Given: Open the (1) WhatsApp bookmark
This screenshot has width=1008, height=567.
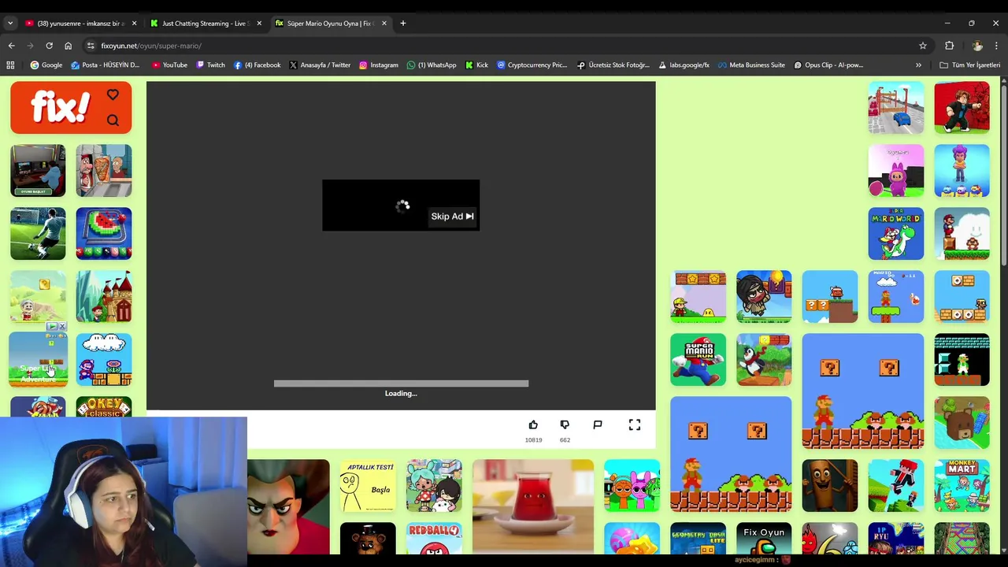Looking at the screenshot, I should [432, 65].
